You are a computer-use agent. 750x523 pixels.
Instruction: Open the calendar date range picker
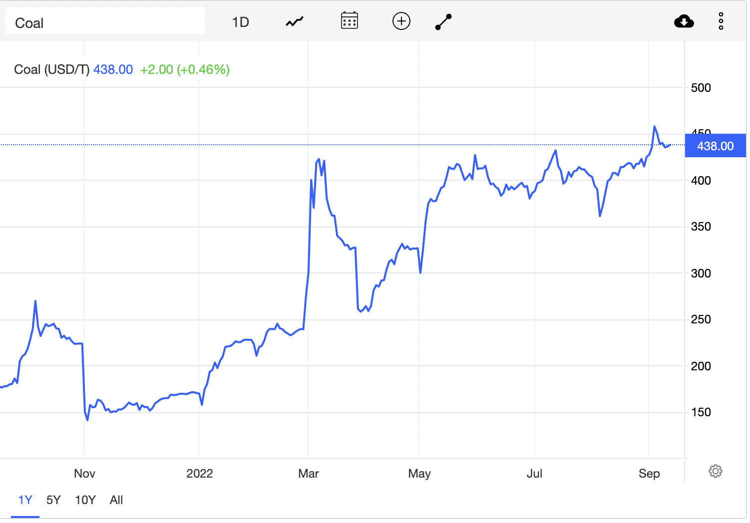(x=350, y=20)
